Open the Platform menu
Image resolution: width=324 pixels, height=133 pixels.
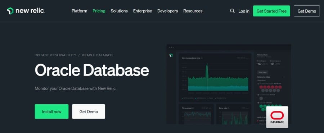79,11
